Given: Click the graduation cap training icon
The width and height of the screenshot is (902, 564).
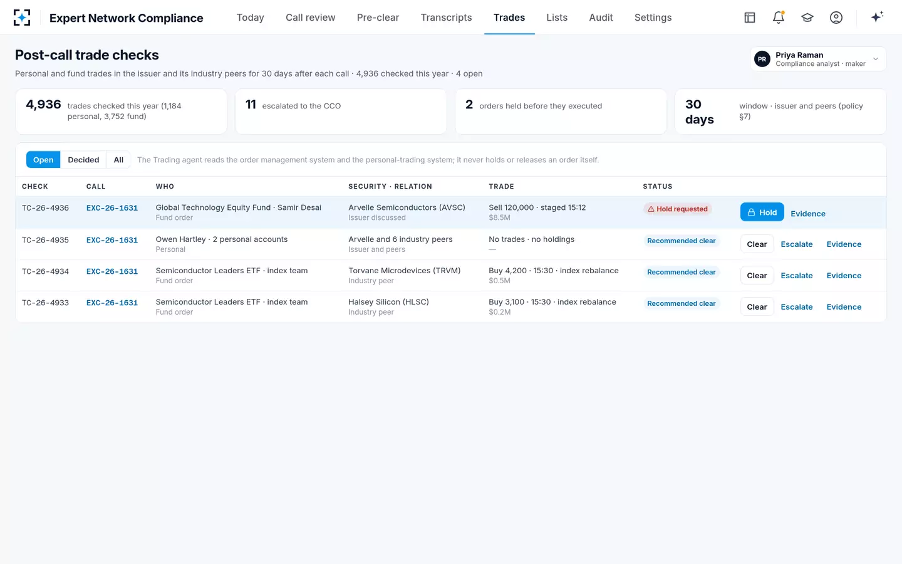Looking at the screenshot, I should 807,18.
